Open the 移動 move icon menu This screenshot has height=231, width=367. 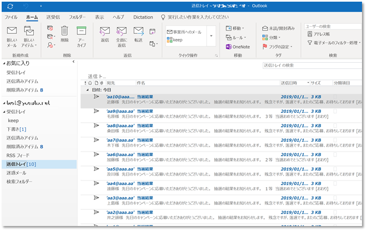coord(235,28)
